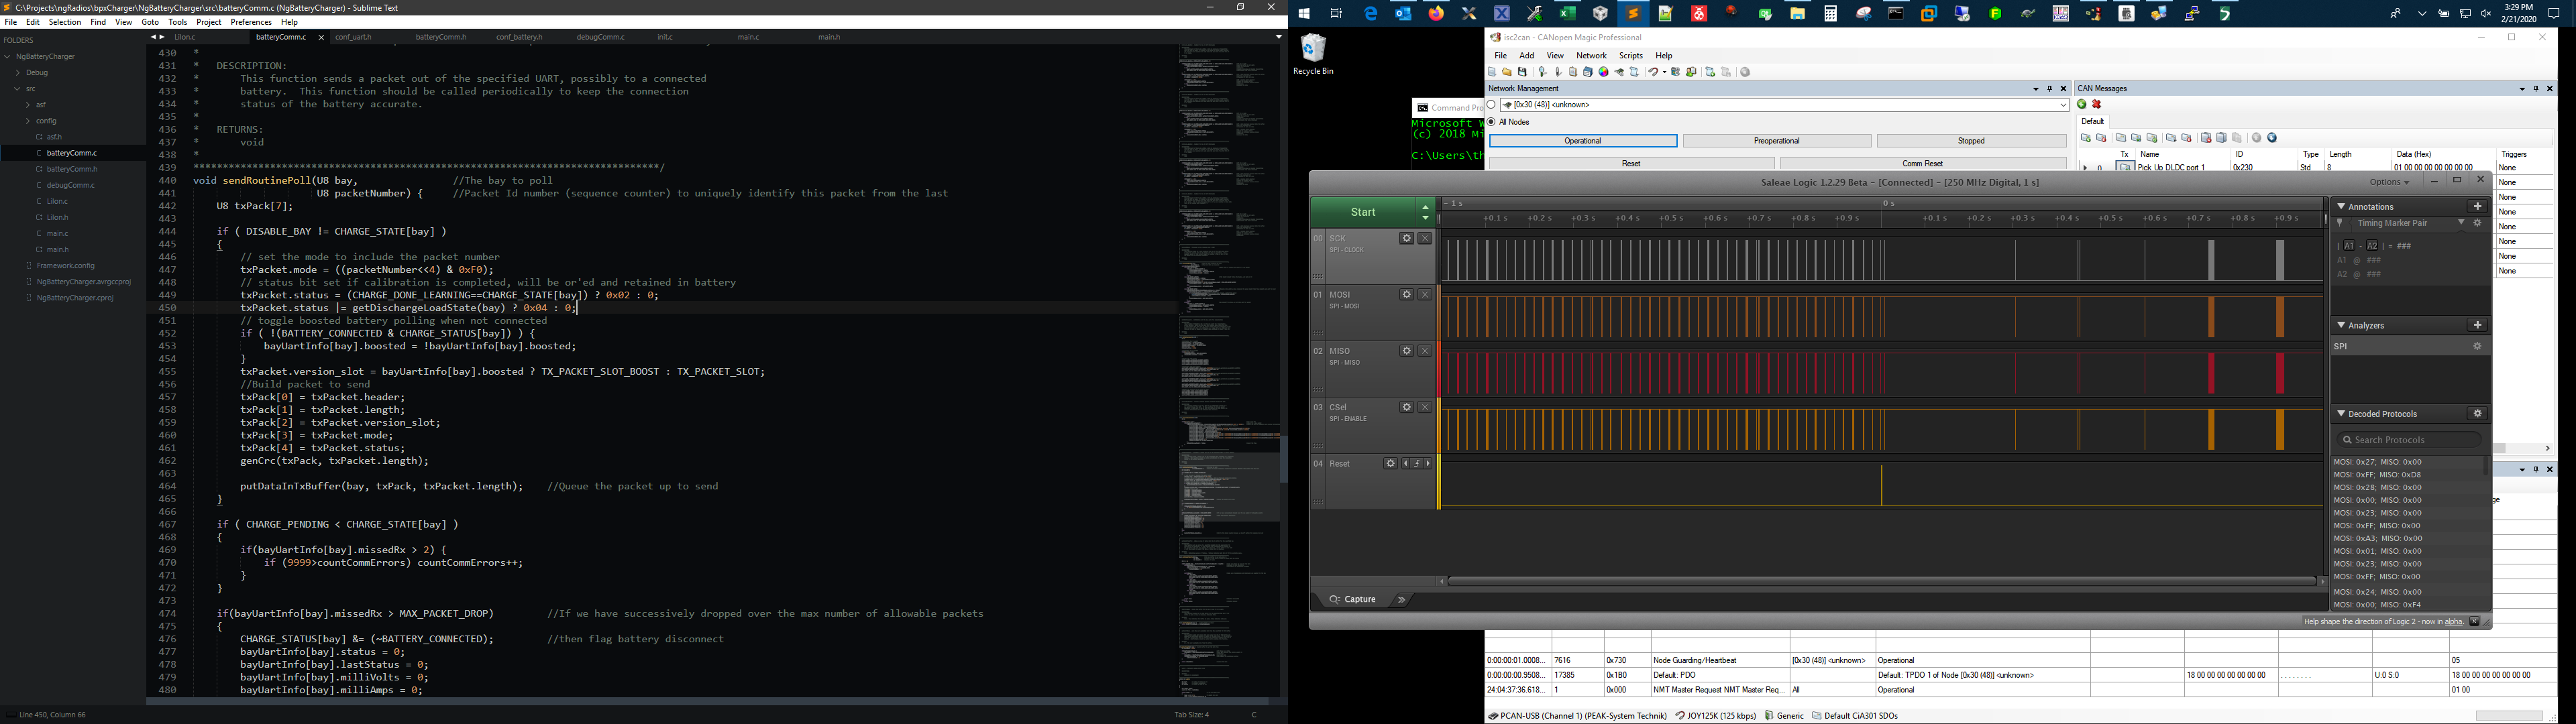Open the Windows Start menu

1304,14
